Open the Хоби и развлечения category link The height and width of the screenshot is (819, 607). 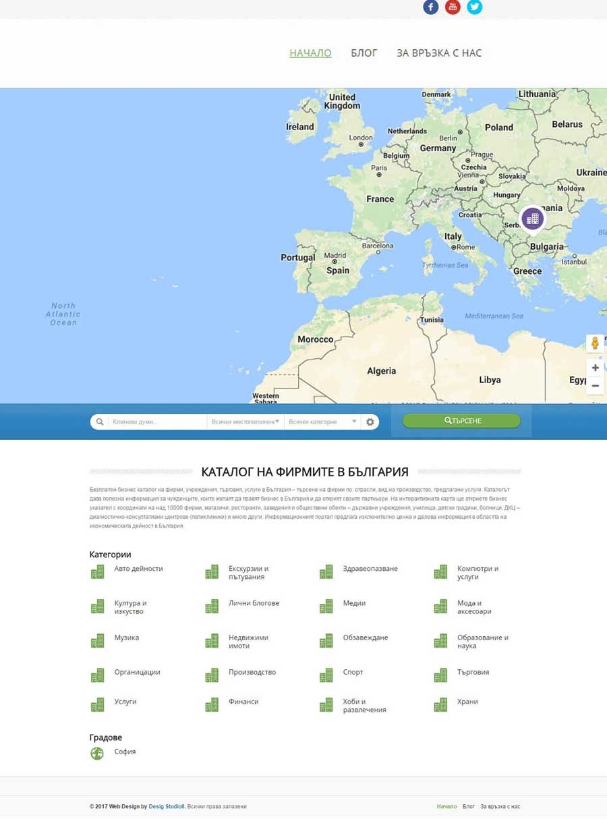(364, 706)
